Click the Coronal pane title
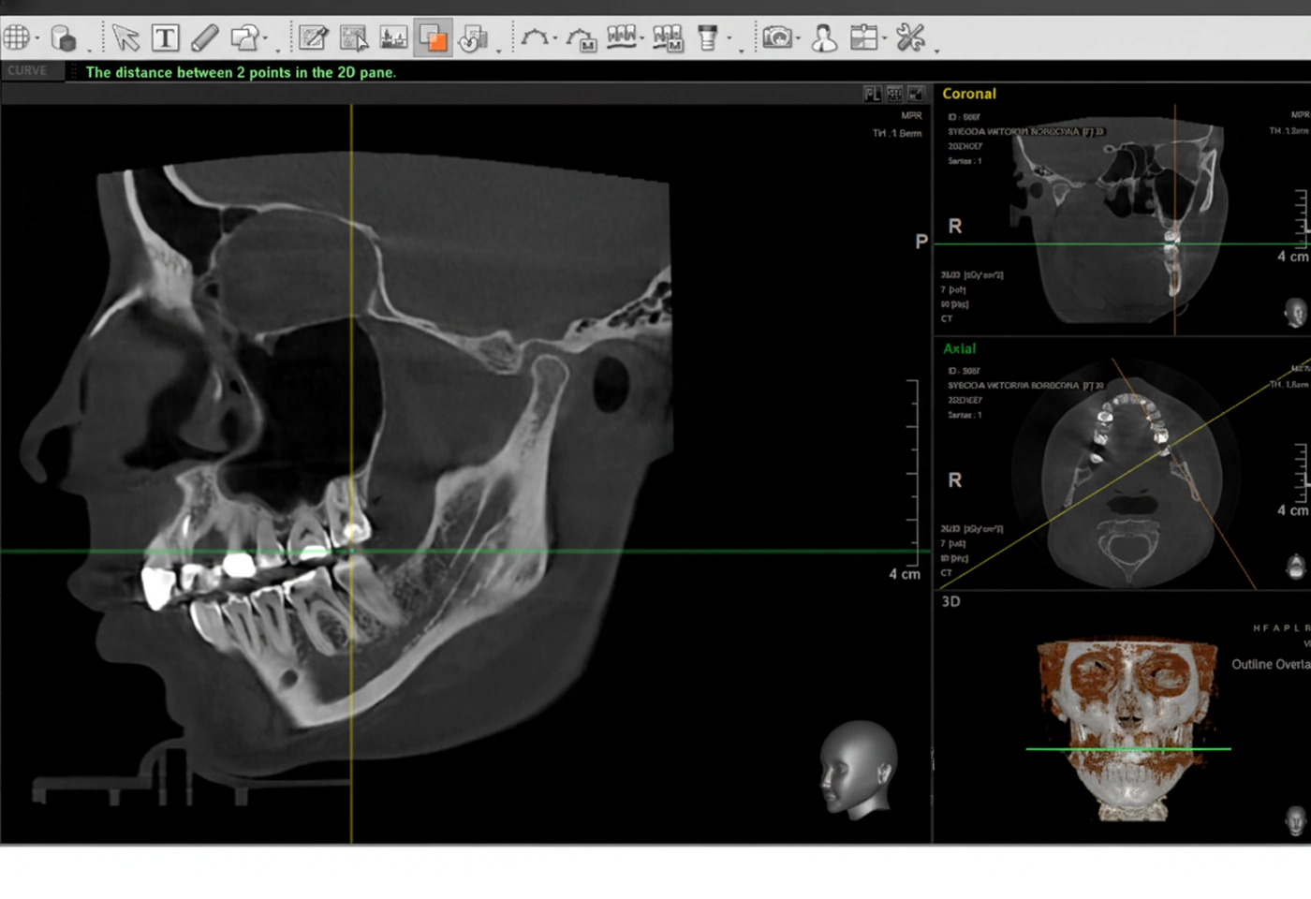The image size is (1311, 899). pos(968,94)
